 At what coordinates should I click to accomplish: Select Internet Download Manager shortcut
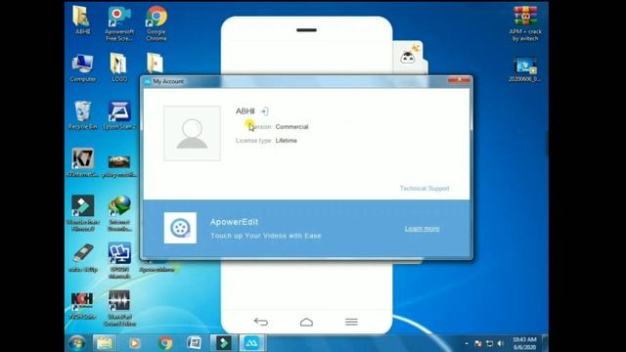(119, 213)
